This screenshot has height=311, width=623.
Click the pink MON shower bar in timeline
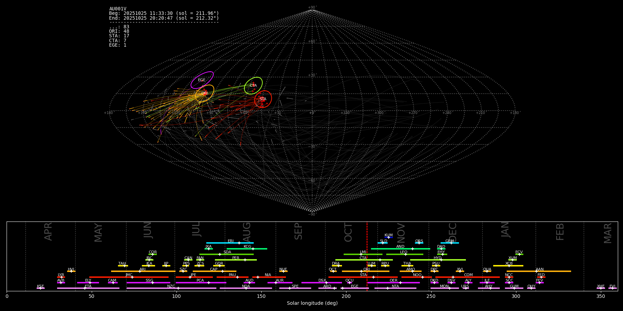coord(445,288)
